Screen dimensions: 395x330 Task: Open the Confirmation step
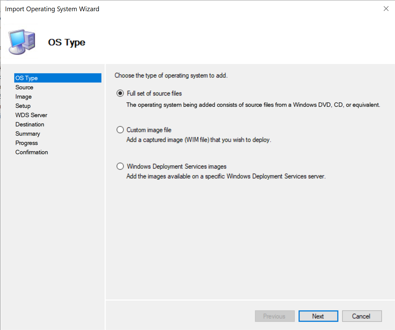pos(31,152)
